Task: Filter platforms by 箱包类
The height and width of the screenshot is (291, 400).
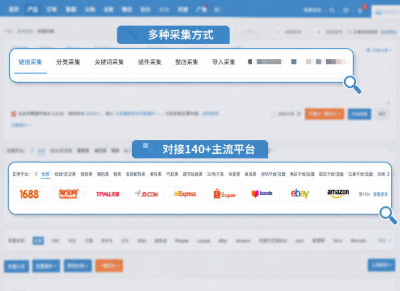Action: [x=103, y=174]
